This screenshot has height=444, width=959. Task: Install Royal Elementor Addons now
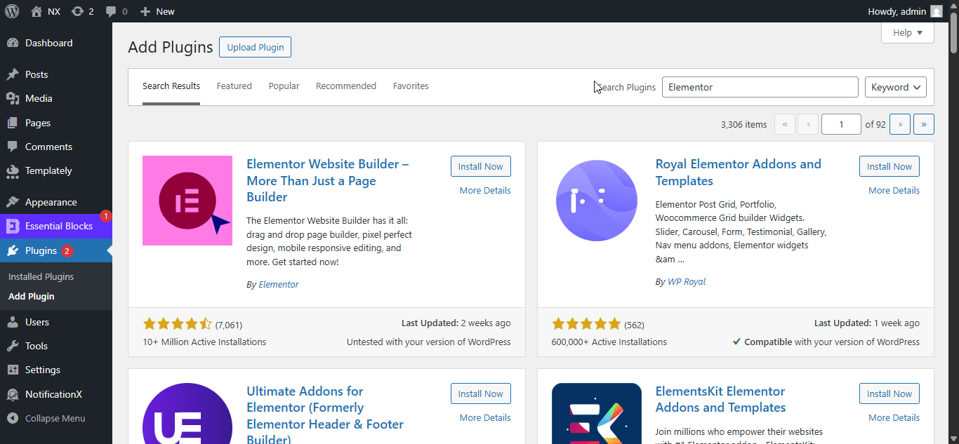pyautogui.click(x=889, y=166)
